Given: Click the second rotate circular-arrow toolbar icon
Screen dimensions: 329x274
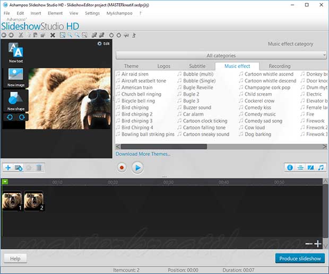Looking at the screenshot, I should tap(119, 35).
